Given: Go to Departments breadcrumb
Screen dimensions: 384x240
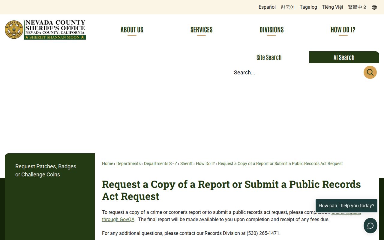Looking at the screenshot, I should coord(128,163).
